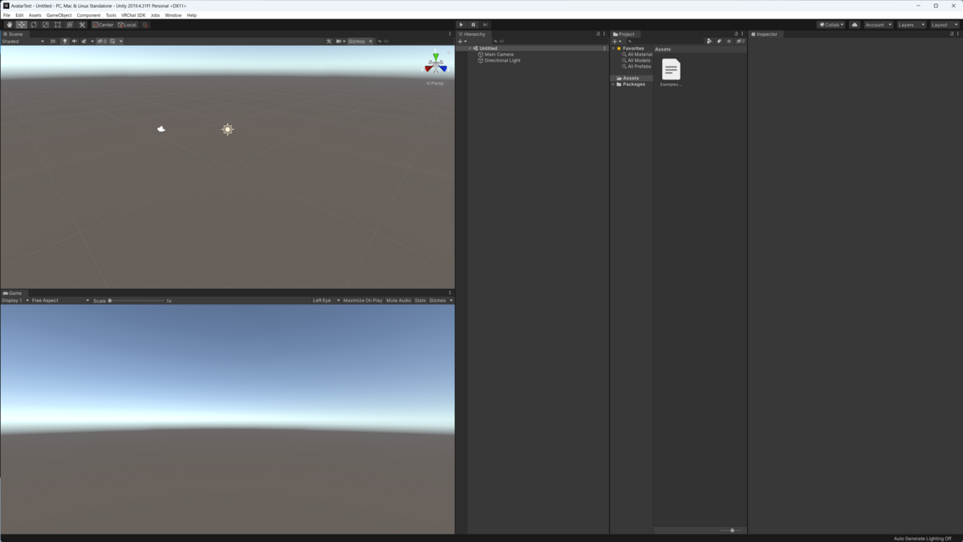Select the combined Transform tool

click(70, 25)
